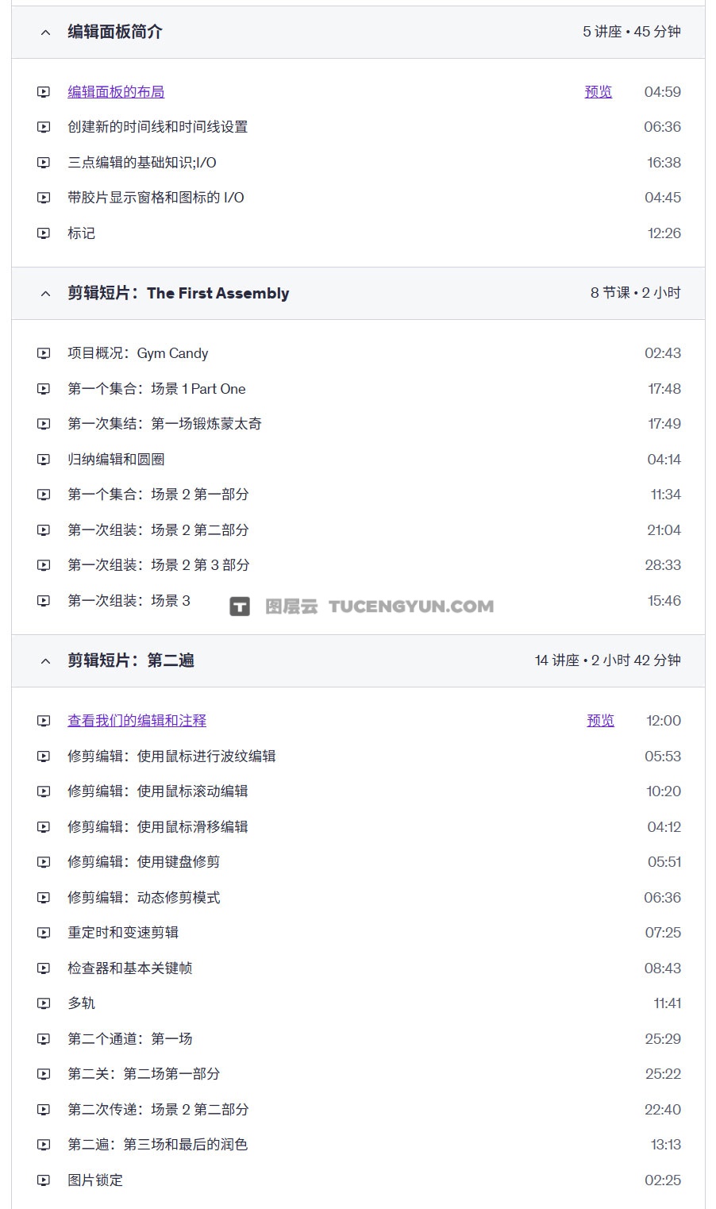
Task: Select lecture 第二个通道：第一场
Action: 130,1039
